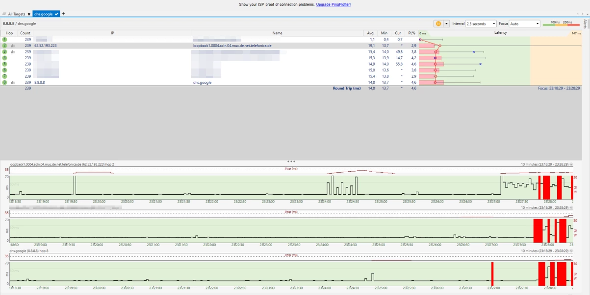Click the three-dot divider handle above graphs
Screen dimensions: 590x295
[x=291, y=161]
